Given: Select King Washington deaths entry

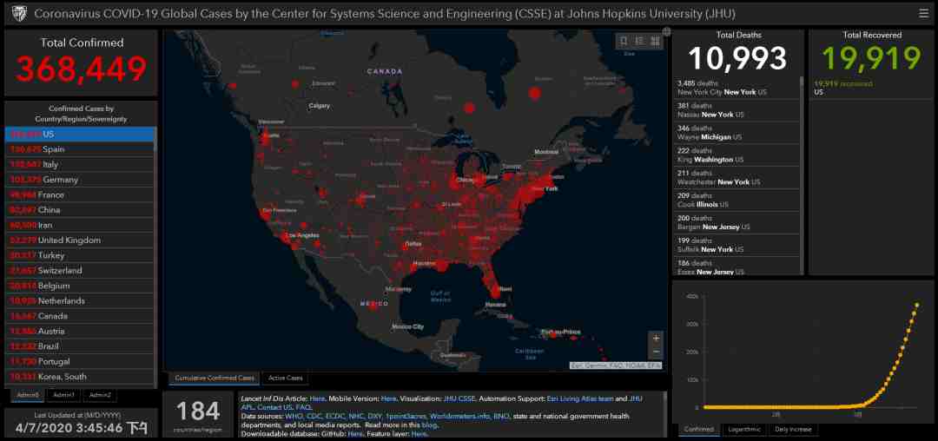Looking at the screenshot, I should (737, 155).
